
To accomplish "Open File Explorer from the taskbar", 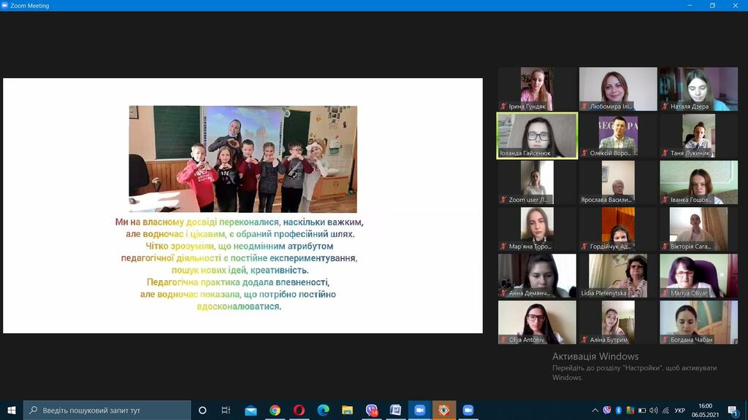I will point(347,410).
